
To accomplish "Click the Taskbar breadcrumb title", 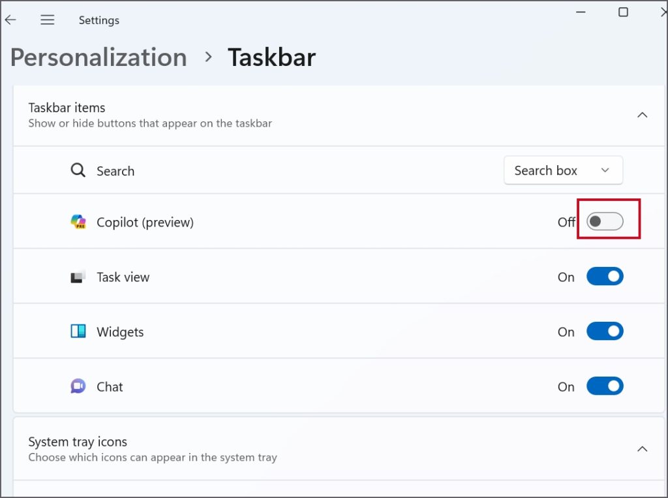I will click(271, 57).
